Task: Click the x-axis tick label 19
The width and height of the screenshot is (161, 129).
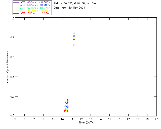Action: [x=147, y=119]
